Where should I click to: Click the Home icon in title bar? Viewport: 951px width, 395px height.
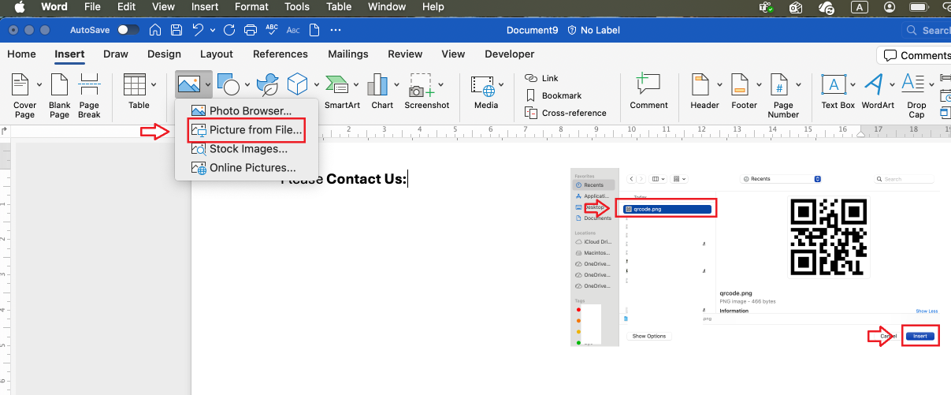pyautogui.click(x=155, y=30)
